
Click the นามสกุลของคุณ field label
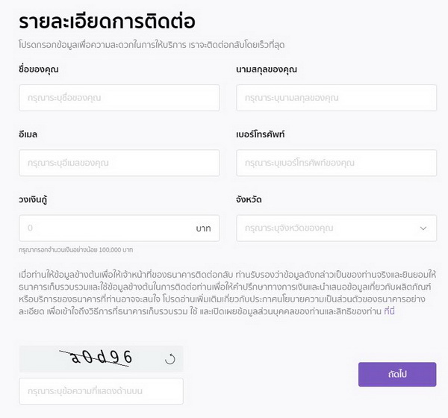pyautogui.click(x=267, y=69)
